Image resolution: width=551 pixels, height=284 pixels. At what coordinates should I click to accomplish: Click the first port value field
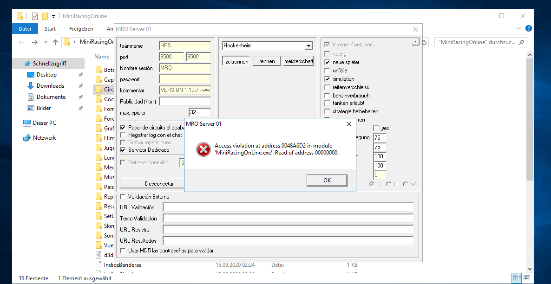pyautogui.click(x=171, y=57)
